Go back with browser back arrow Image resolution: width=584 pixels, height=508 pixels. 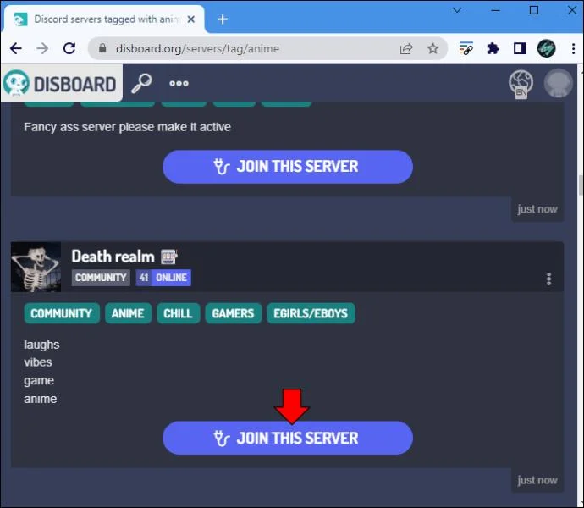point(15,48)
